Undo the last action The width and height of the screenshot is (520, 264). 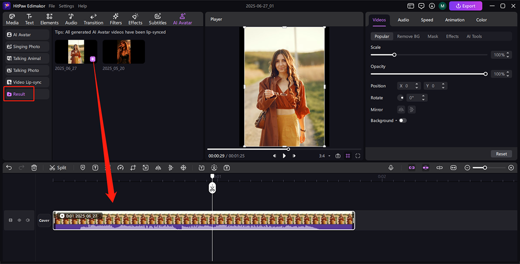(x=9, y=168)
